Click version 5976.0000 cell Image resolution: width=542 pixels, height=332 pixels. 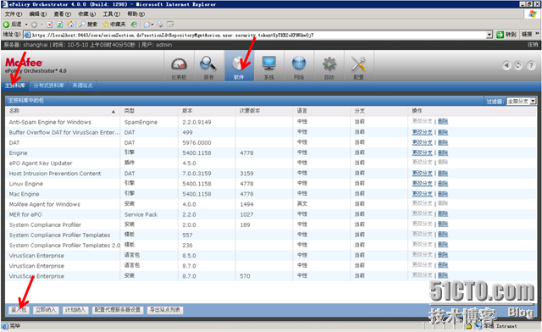coord(196,142)
